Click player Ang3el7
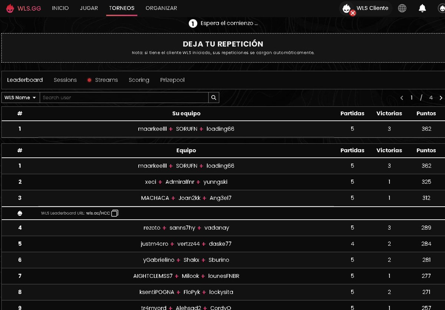The image size is (445, 310). tap(221, 198)
